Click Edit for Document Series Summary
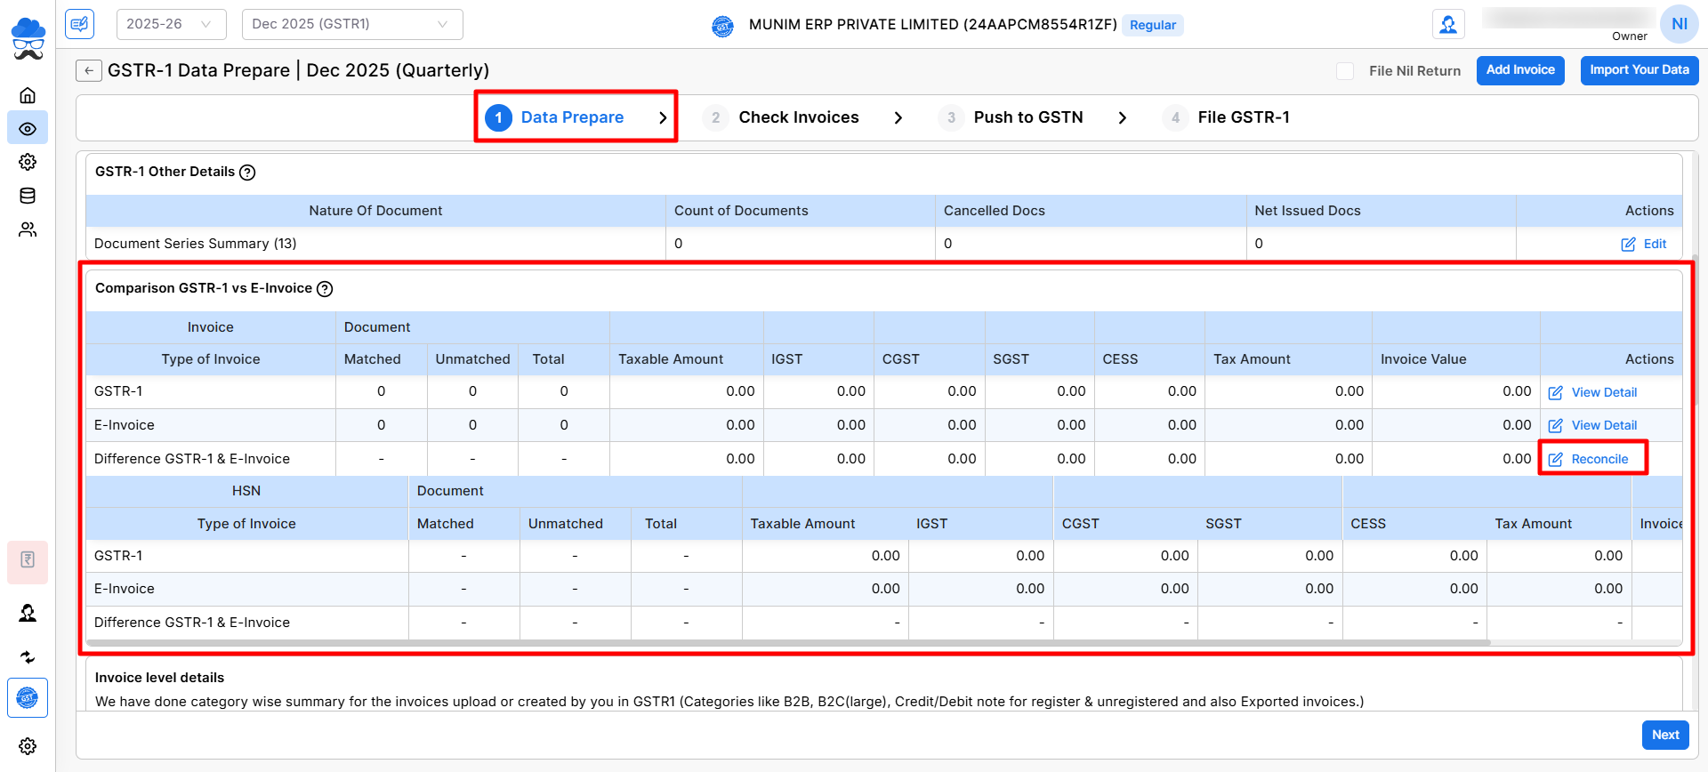 pos(1644,244)
